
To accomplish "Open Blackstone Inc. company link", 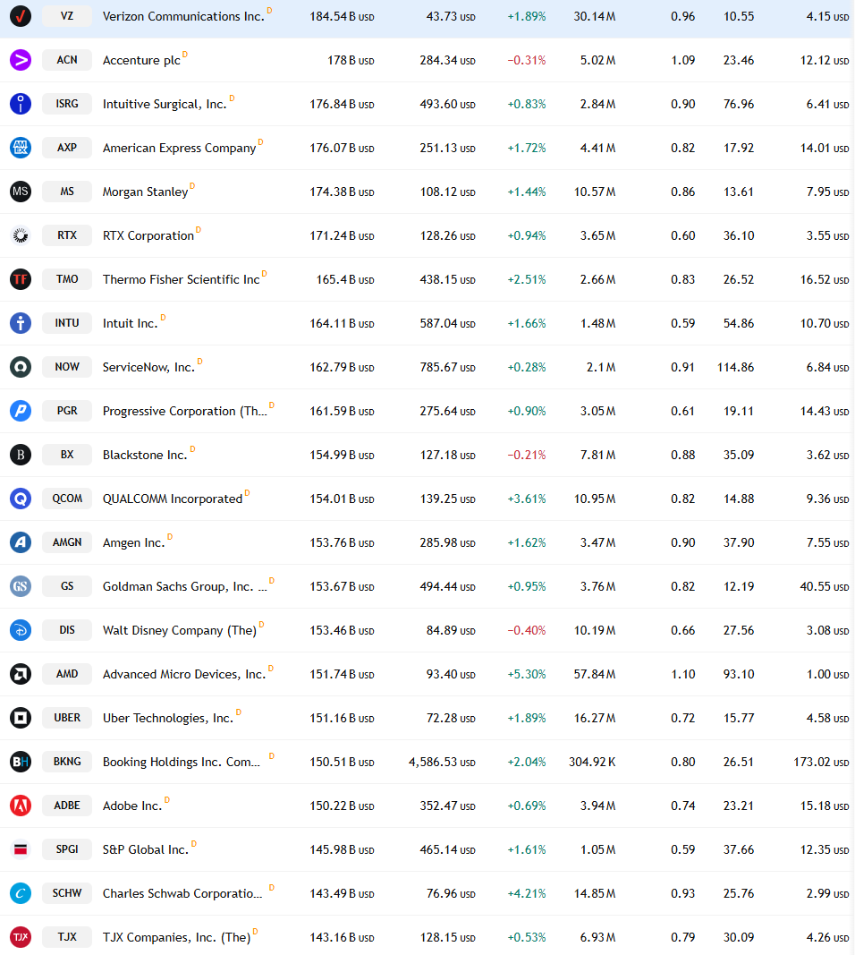I will pos(145,455).
